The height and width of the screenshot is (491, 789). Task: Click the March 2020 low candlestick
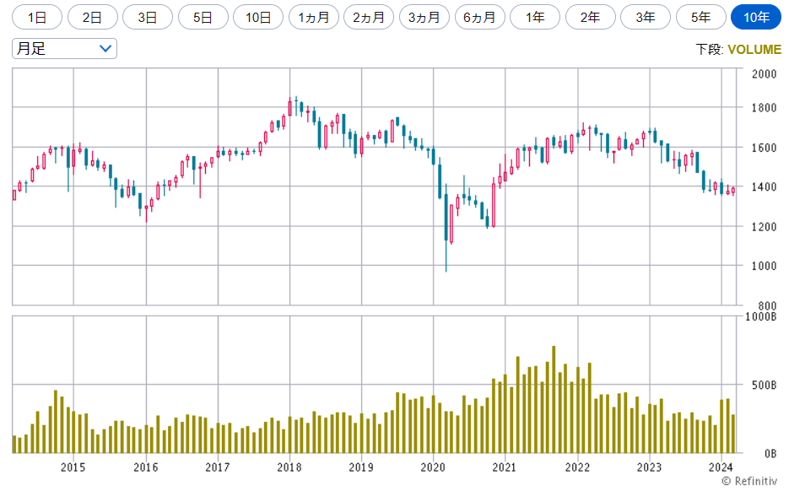(x=446, y=219)
